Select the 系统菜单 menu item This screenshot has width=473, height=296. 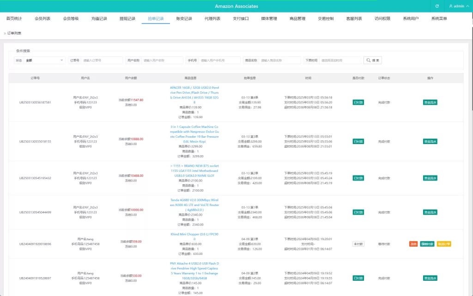pyautogui.click(x=439, y=18)
